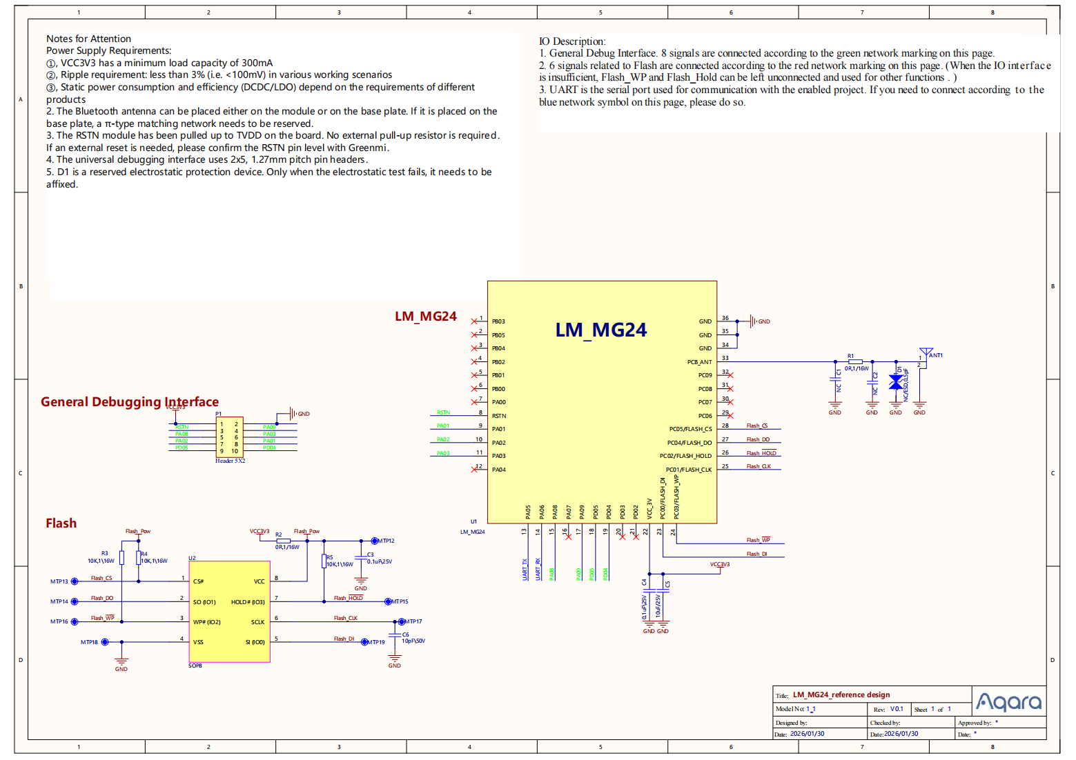Viewport: 1076px width, 760px height.
Task: Select the MTP12 test point
Action: click(x=375, y=541)
